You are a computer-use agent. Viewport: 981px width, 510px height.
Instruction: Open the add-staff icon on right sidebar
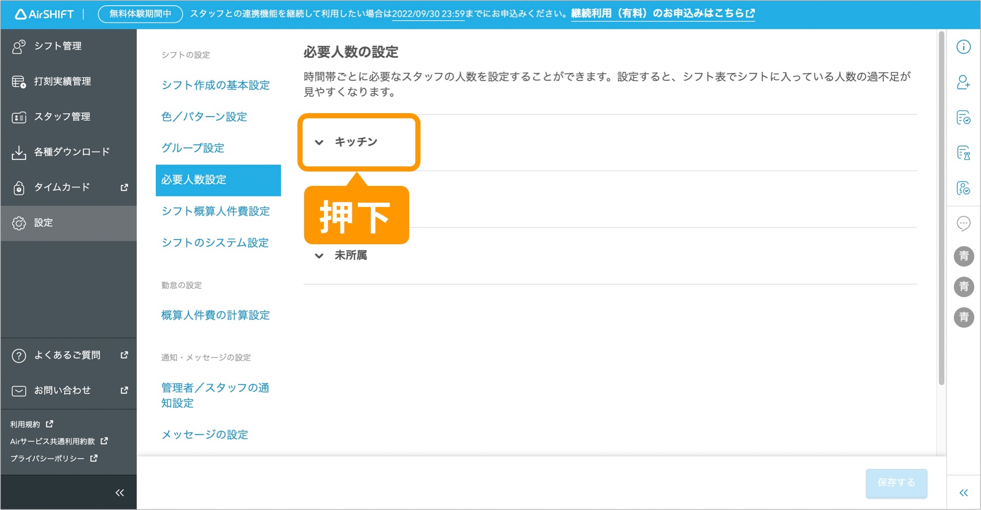tap(963, 83)
